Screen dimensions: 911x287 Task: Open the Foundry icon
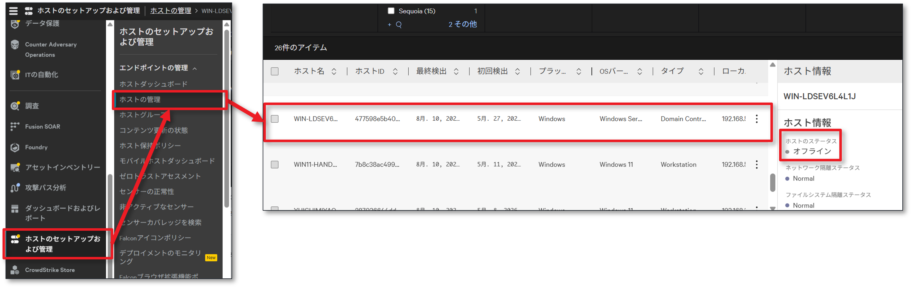click(x=15, y=147)
